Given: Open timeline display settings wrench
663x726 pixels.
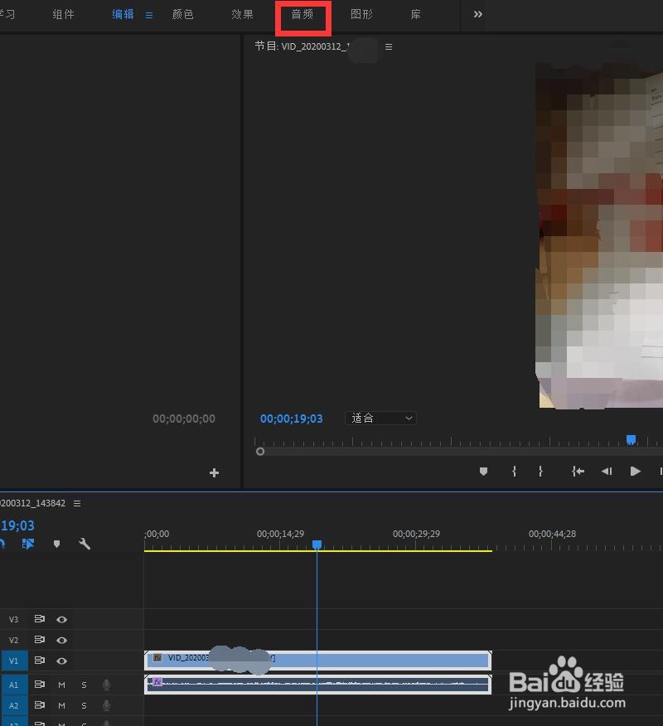Looking at the screenshot, I should (85, 544).
